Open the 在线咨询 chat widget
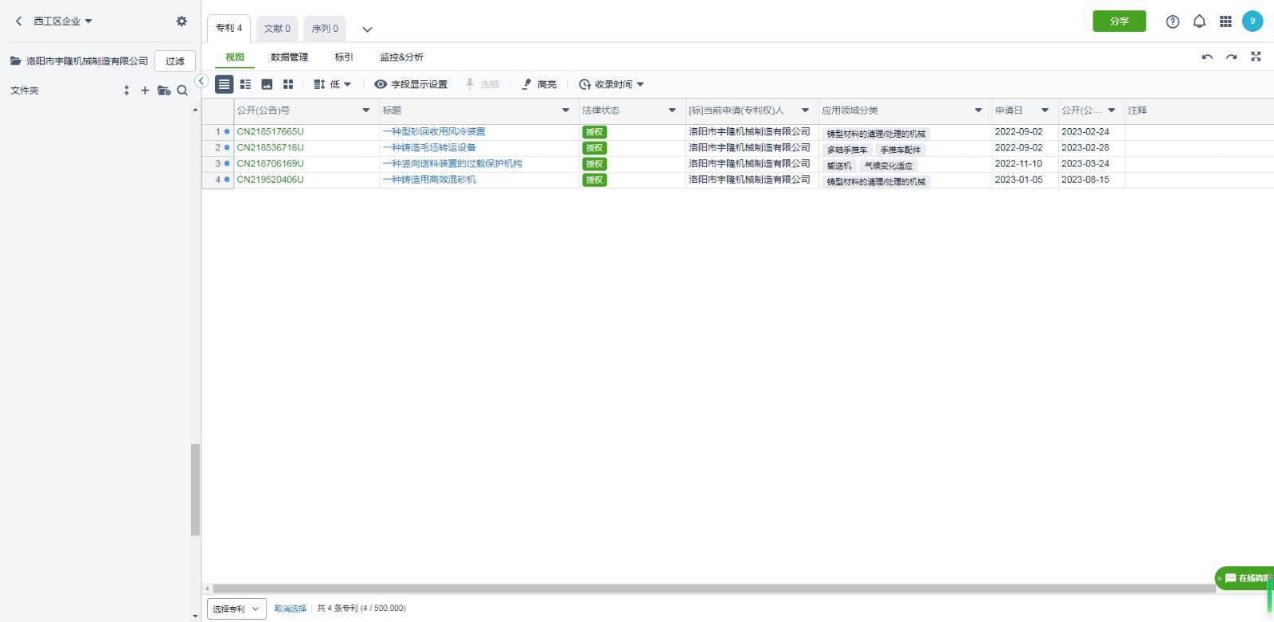The image size is (1274, 622). 1245,578
